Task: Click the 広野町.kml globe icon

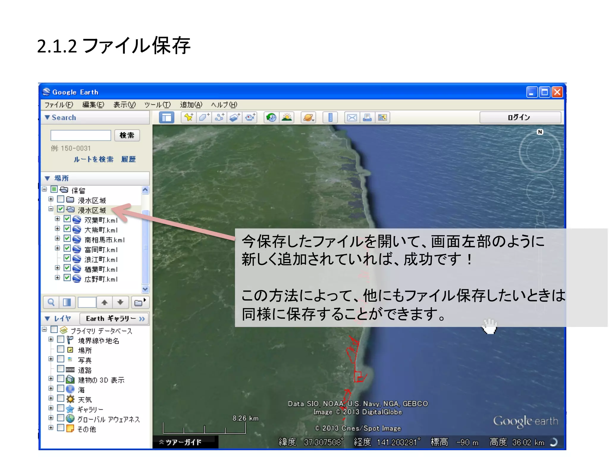Action: (77, 279)
